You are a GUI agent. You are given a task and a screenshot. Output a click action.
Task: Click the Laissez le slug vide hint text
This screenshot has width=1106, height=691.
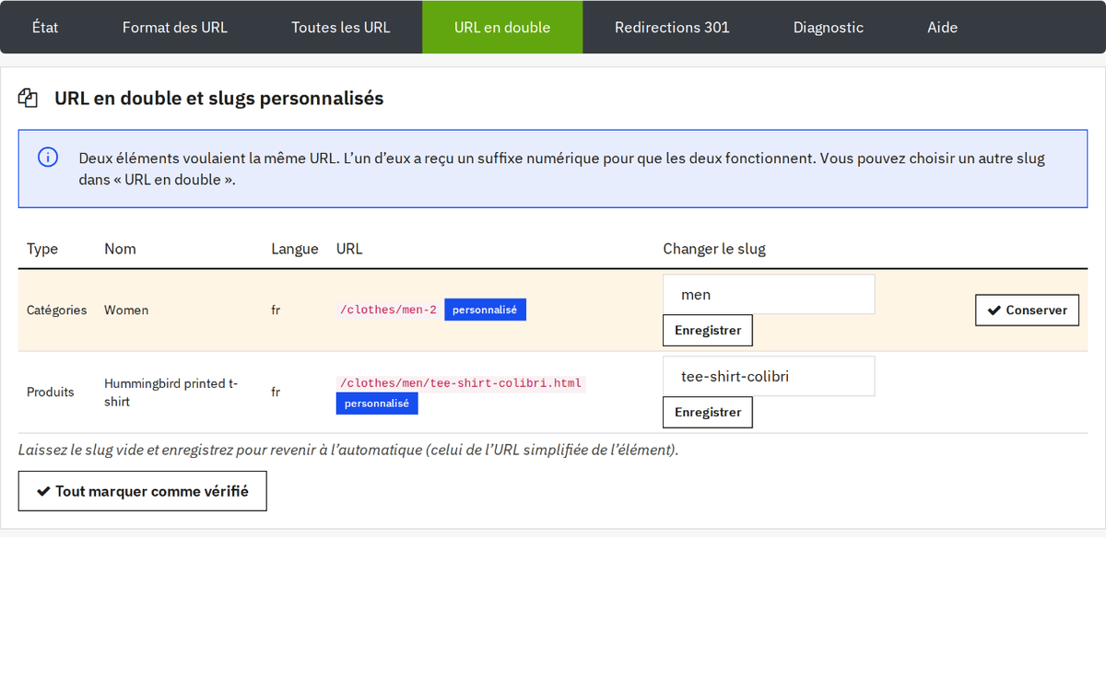pyautogui.click(x=348, y=450)
